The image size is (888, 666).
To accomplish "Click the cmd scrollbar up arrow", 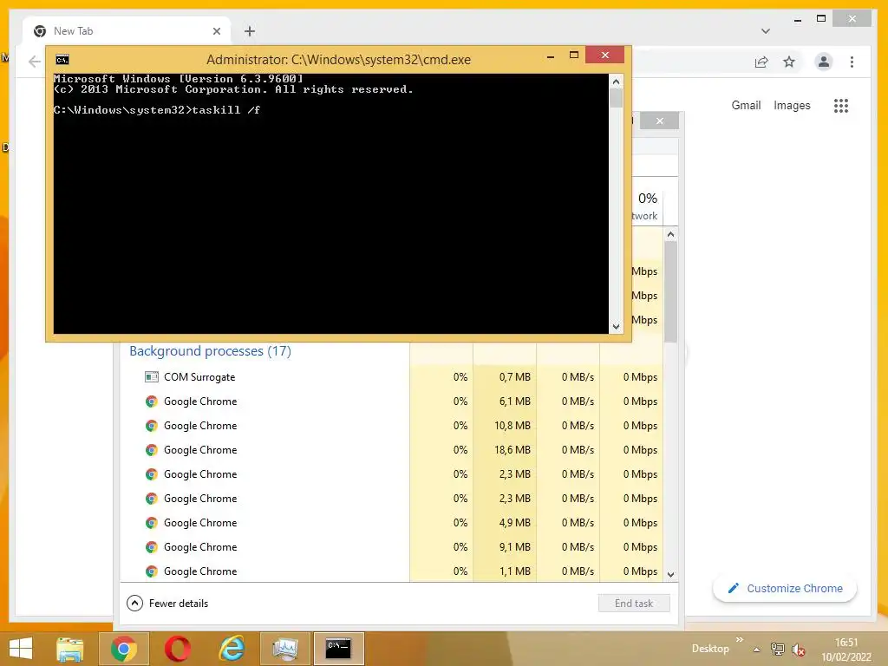I will [x=617, y=82].
